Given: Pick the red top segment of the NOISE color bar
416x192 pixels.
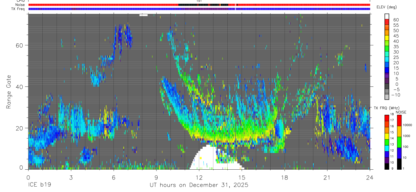Looking at the screenshot, I should pos(399,120).
